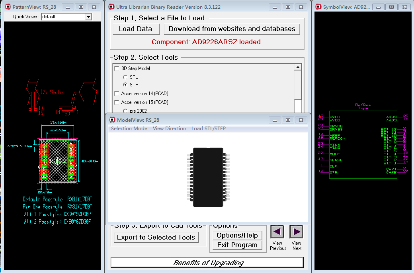Click the REFCOM pin label in SymbolView
The width and height of the screenshot is (414, 273).
pos(338,138)
